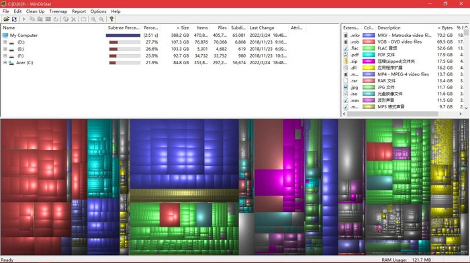Screen dimensions: 470x263
Task: Click the Select Parent folder icon
Action: [84, 19]
